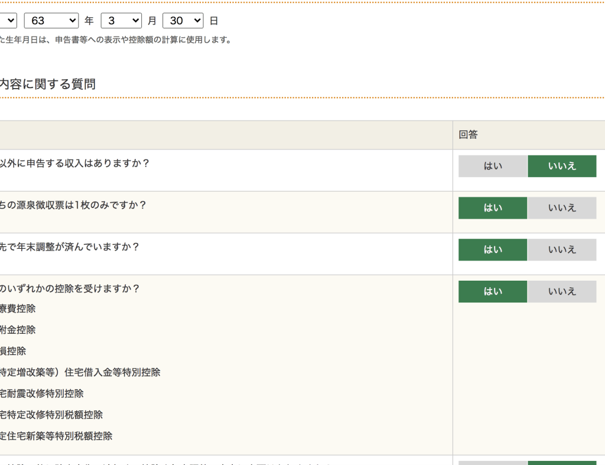Answer いいえ to the 年末調整 question
This screenshot has height=465, width=605.
(562, 250)
